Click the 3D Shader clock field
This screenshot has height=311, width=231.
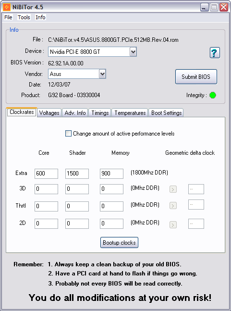coord(77,189)
